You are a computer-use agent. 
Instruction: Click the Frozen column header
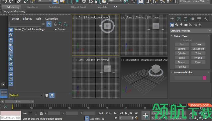click(61, 29)
